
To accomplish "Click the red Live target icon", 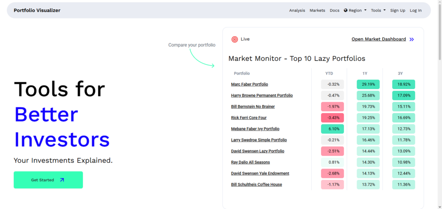I will tap(234, 39).
